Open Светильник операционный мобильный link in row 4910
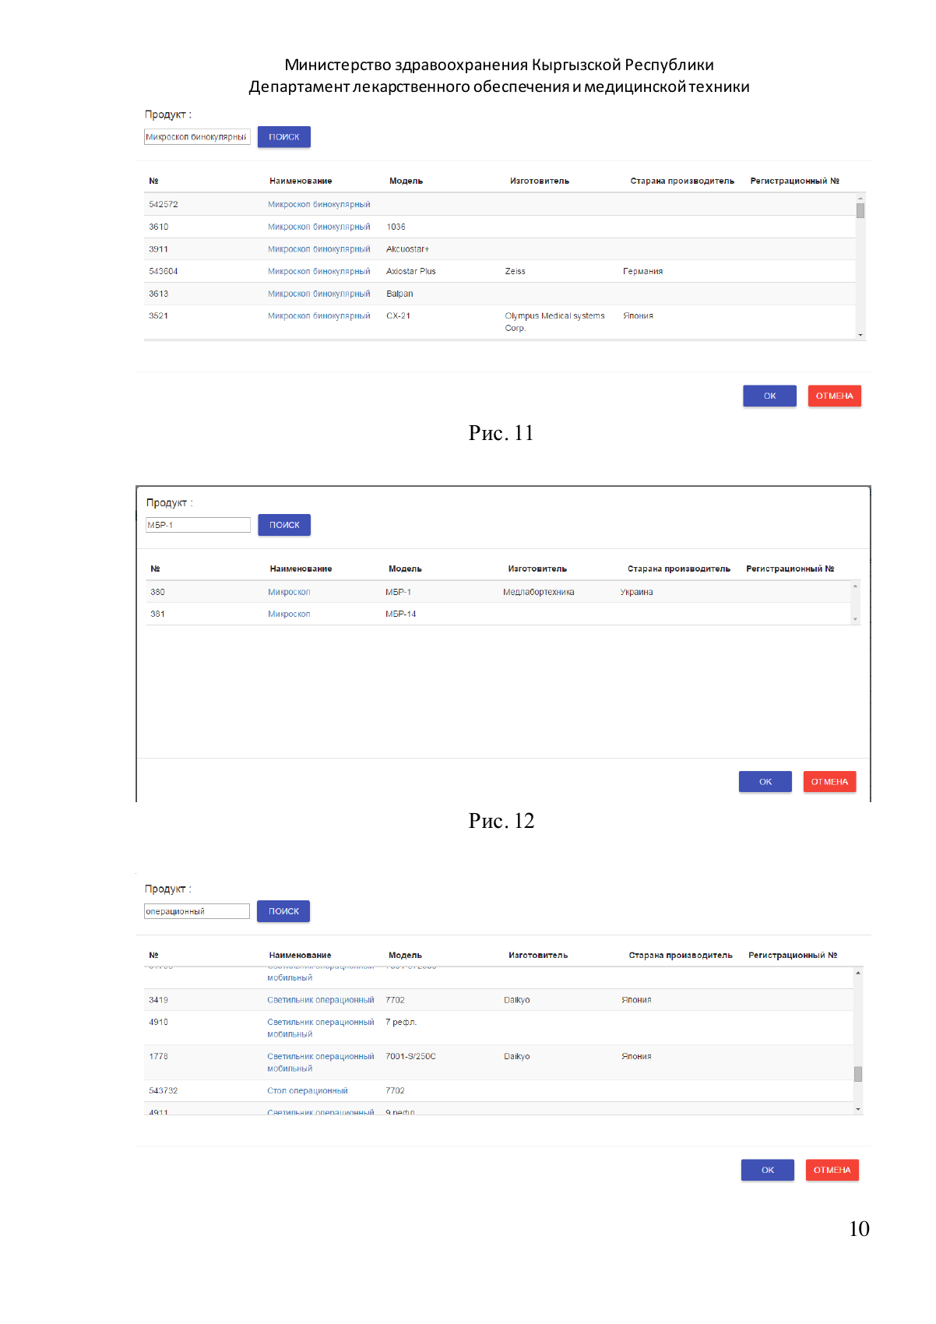 (x=321, y=1028)
